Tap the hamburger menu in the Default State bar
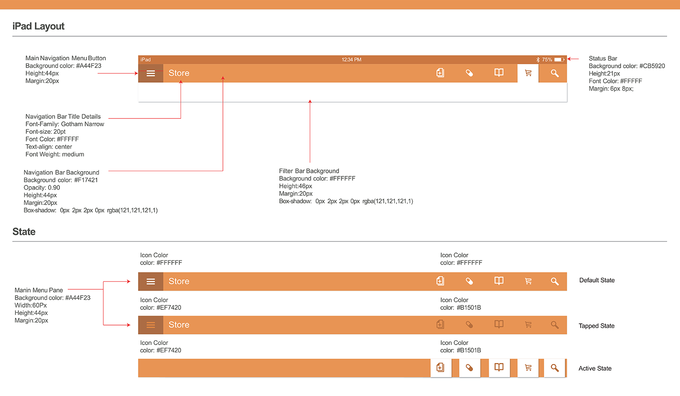 click(x=151, y=282)
